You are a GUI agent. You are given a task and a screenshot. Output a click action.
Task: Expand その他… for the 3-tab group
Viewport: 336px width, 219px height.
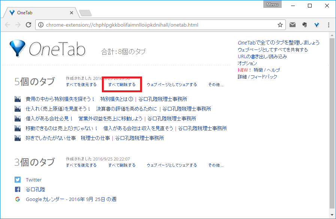[x=216, y=165]
